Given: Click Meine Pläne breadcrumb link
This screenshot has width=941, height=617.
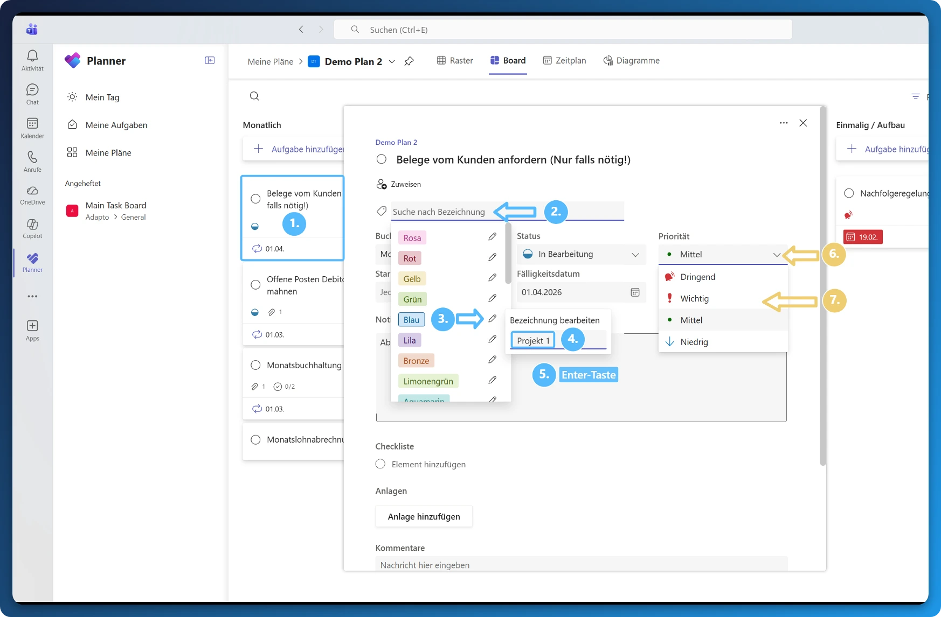Looking at the screenshot, I should pos(271,61).
